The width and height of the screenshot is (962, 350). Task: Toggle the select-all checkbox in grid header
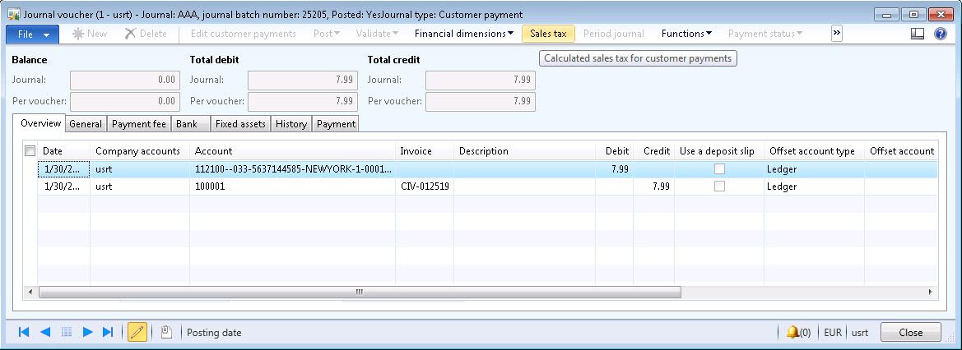[x=30, y=151]
